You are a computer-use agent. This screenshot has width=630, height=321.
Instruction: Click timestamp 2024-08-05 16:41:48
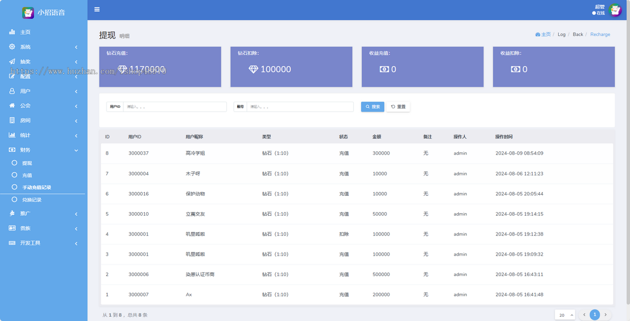pos(519,295)
